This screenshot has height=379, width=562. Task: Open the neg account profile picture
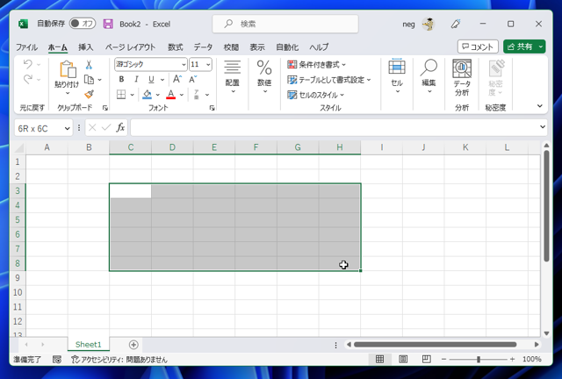coord(428,24)
